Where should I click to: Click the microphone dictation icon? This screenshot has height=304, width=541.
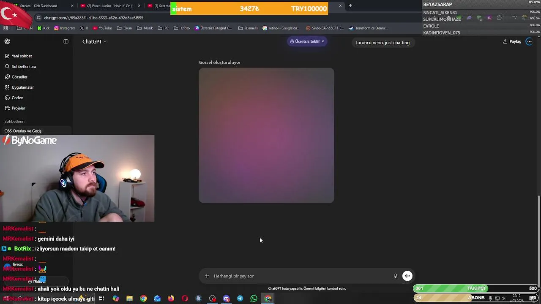coord(396,276)
